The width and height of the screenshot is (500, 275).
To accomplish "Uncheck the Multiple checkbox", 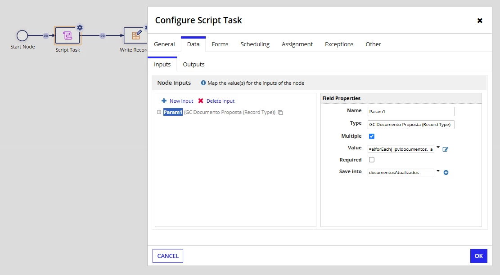I will tap(371, 136).
